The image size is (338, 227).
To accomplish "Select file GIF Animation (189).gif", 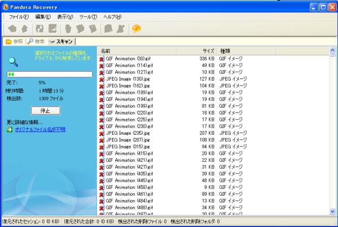I will tap(129, 92).
